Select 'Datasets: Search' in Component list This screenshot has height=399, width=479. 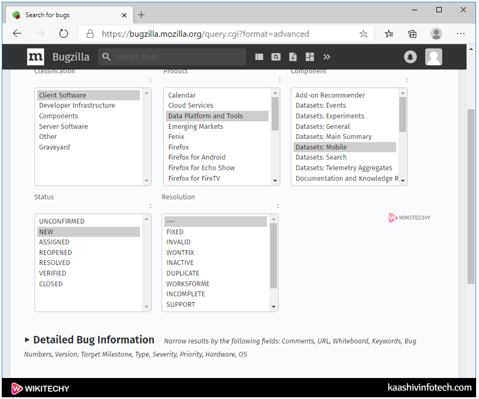click(321, 157)
